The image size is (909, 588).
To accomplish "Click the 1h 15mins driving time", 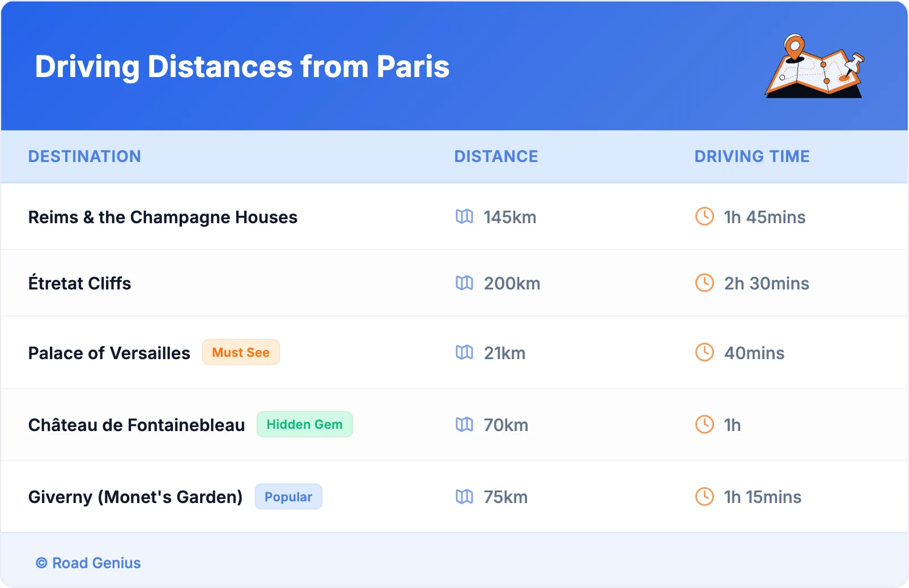I will point(762,497).
